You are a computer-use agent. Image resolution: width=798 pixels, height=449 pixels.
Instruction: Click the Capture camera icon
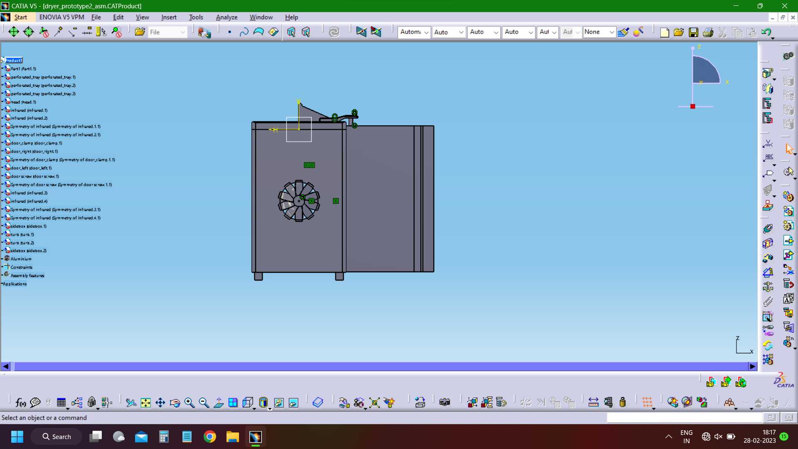(445, 402)
